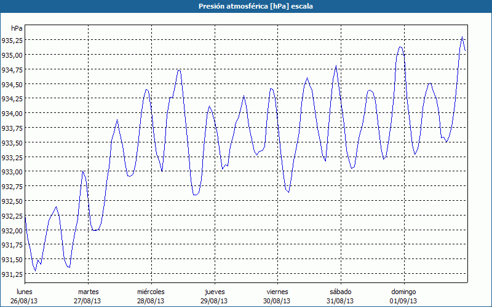Click the hPa unit label on the axis

[x=17, y=28]
